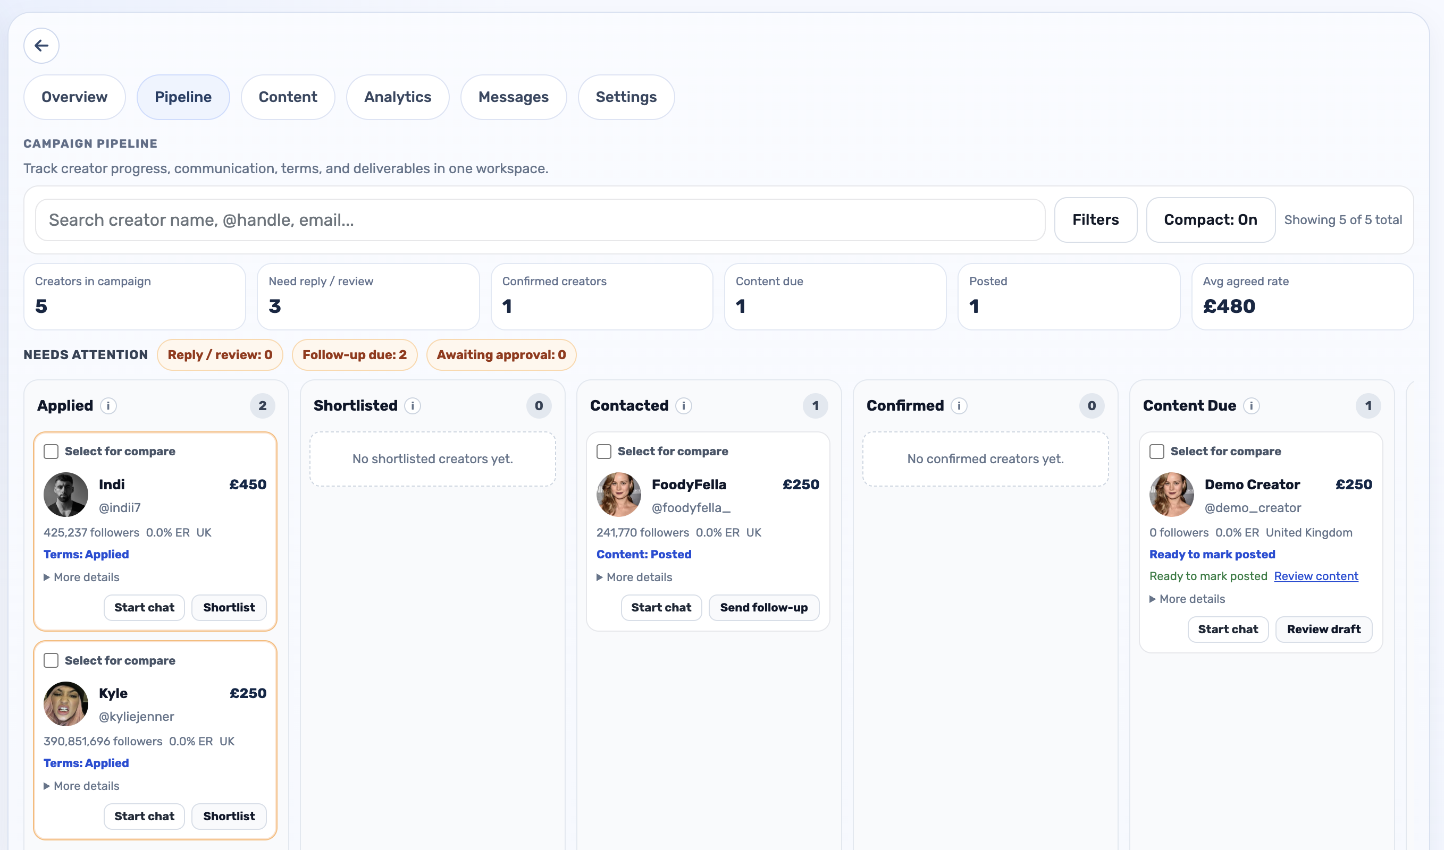Screen dimensions: 1444x850
Task: Send follow-up to FoodyFella
Action: pyautogui.click(x=763, y=608)
